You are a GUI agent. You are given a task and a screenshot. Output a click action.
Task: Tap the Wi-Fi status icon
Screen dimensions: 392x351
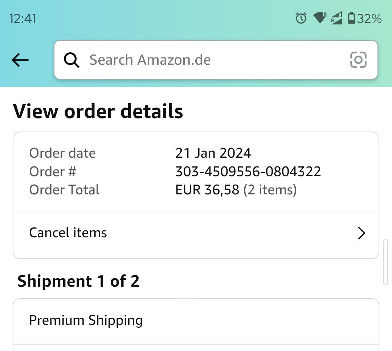click(320, 18)
